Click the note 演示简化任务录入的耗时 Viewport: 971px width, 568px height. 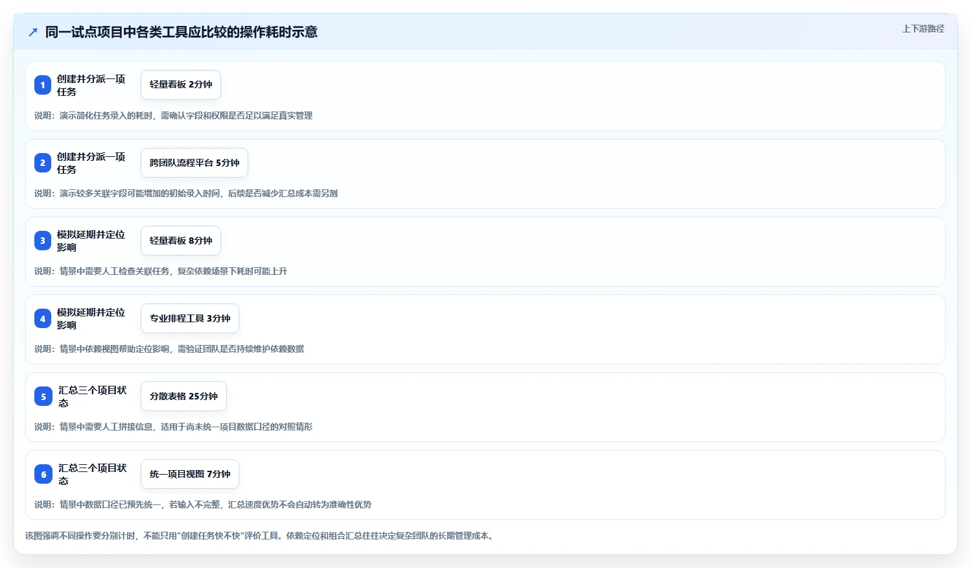(174, 115)
